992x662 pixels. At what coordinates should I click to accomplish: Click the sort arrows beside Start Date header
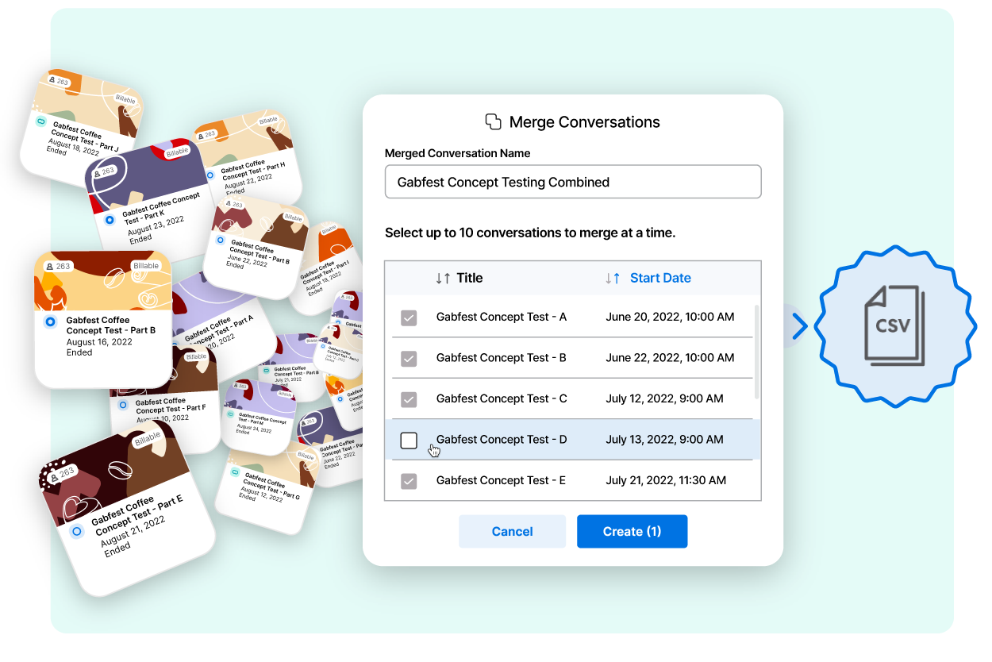click(x=613, y=278)
